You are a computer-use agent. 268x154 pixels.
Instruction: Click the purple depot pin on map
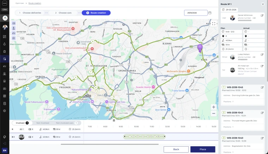coord(200,48)
